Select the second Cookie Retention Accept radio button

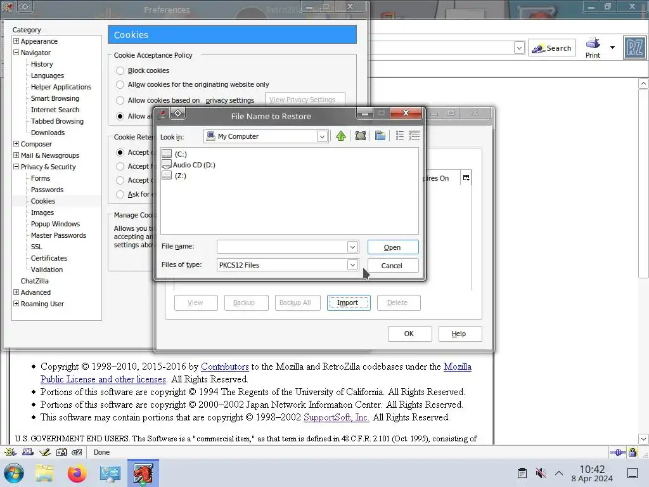120,167
